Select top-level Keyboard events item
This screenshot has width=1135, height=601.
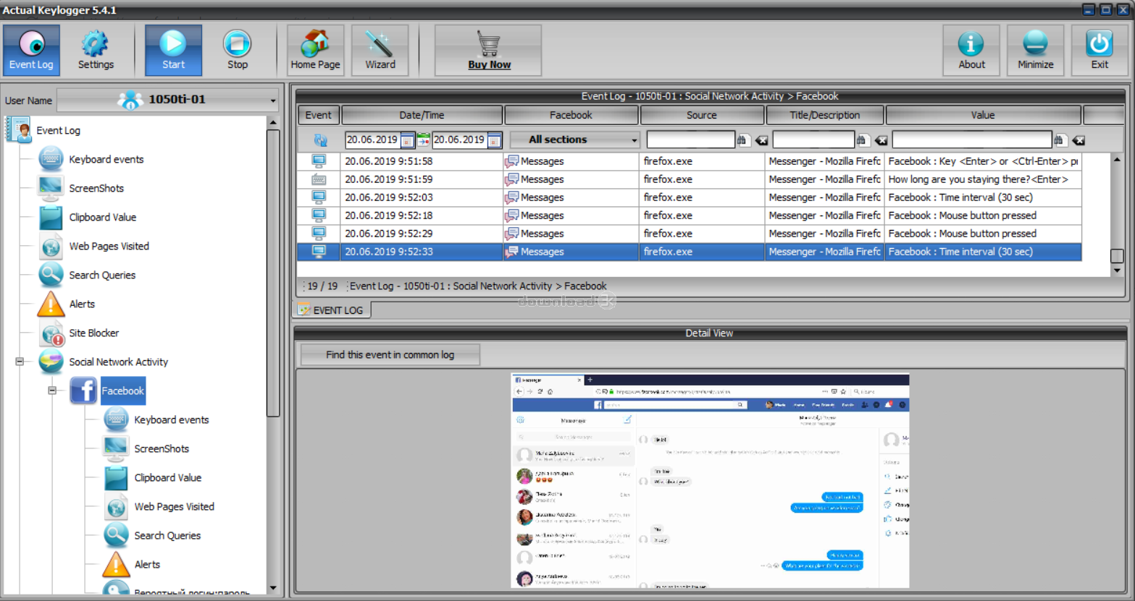point(106,159)
